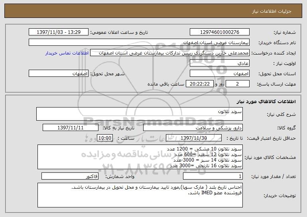Click label مهلت ارسال پاسخ:
Image resolution: width=307 pixels, height=217 pixels.
point(276,84)
